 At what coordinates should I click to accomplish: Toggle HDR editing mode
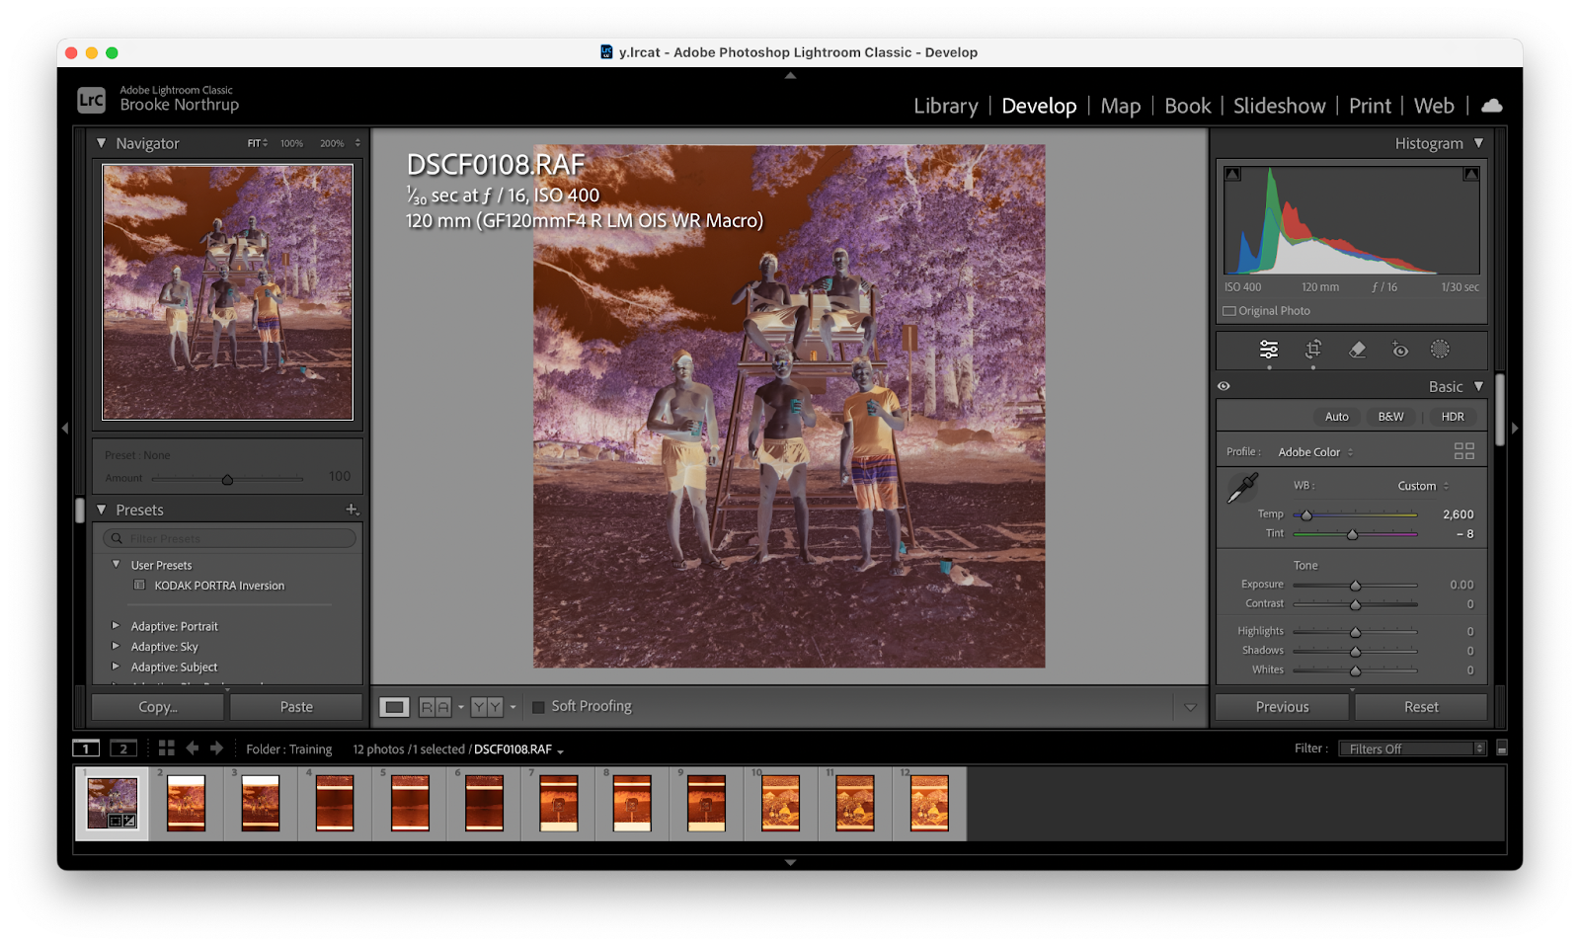(x=1453, y=417)
